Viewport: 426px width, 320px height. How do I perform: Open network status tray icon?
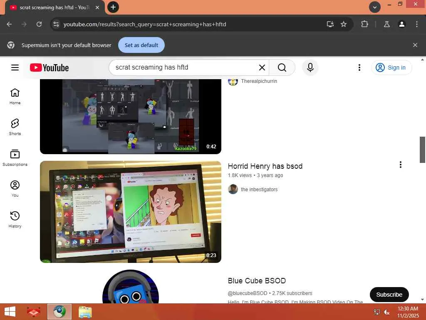(377, 312)
